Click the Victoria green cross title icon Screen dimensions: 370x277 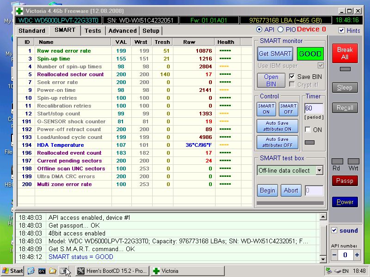pos(19,11)
